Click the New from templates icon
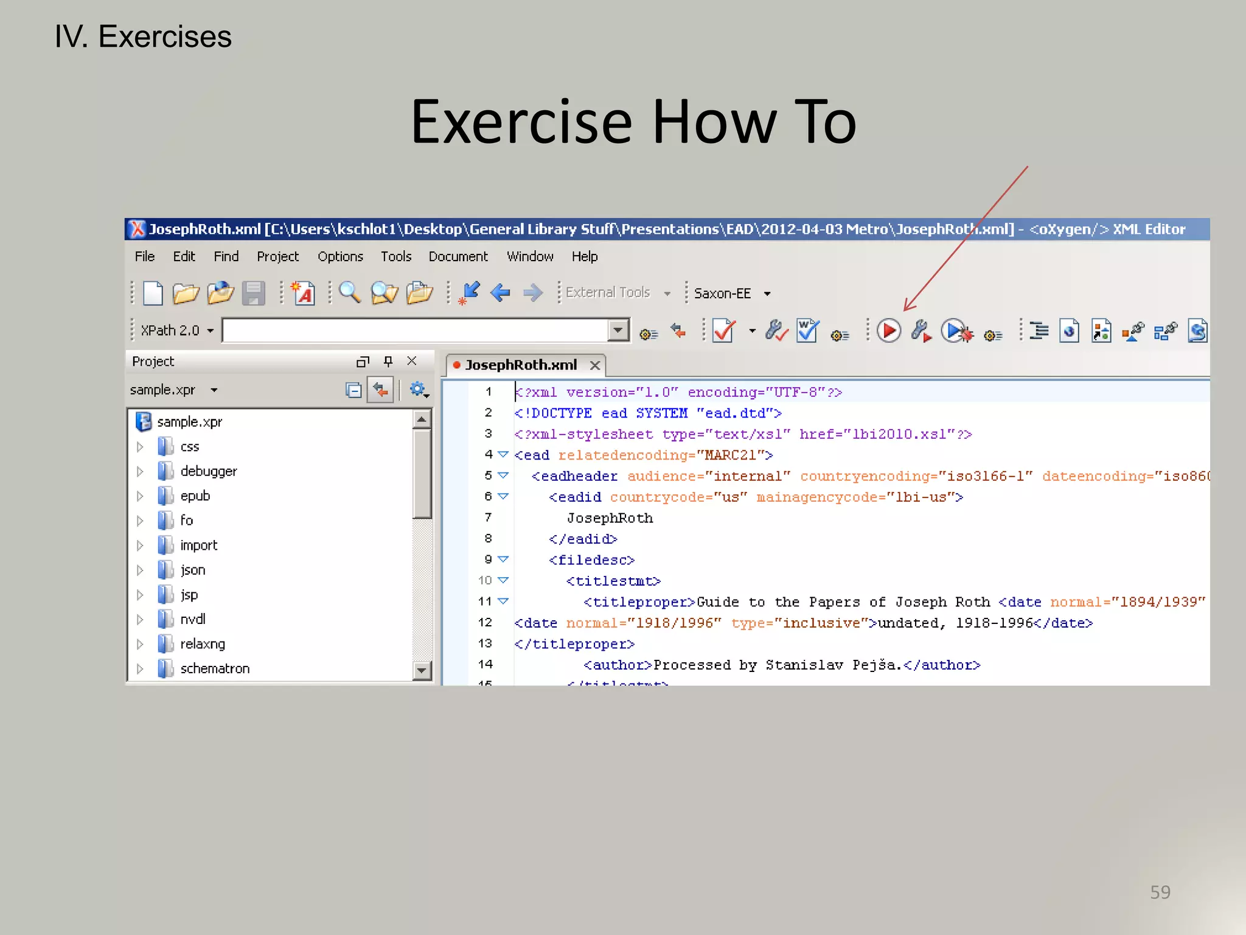Image resolution: width=1246 pixels, height=935 pixels. (304, 293)
